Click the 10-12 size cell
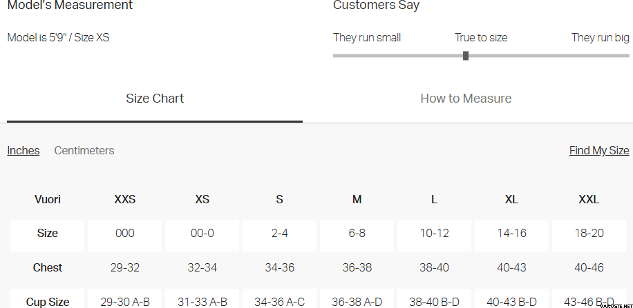633x308 pixels. [434, 234]
